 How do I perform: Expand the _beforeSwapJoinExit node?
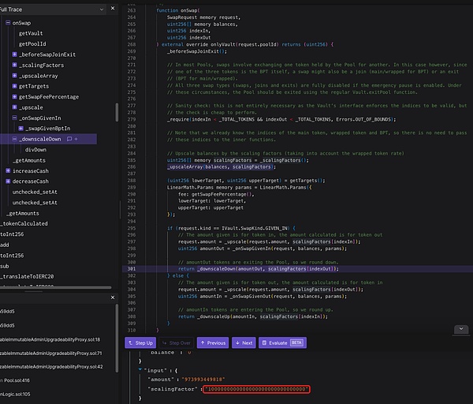click(15, 54)
